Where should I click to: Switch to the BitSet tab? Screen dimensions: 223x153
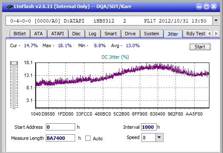pos(20,34)
